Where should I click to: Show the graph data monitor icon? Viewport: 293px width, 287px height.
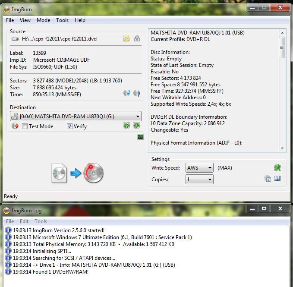point(140,137)
